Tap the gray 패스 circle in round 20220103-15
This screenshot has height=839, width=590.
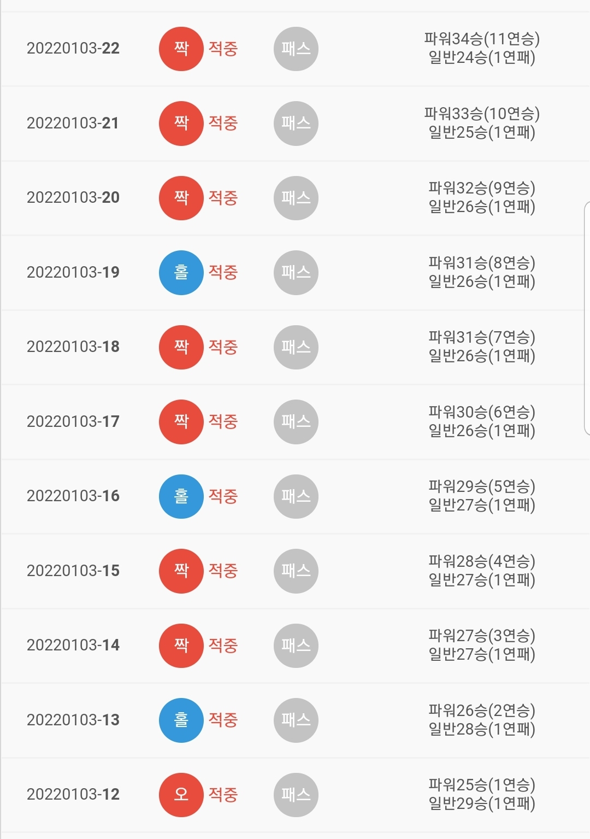pyautogui.click(x=296, y=571)
